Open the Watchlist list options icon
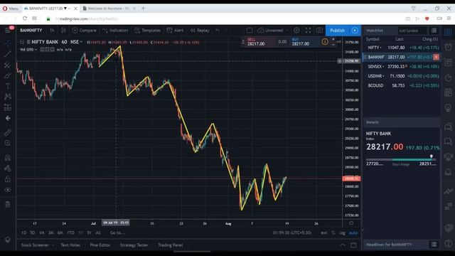The width and height of the screenshot is (455, 256). point(434,31)
